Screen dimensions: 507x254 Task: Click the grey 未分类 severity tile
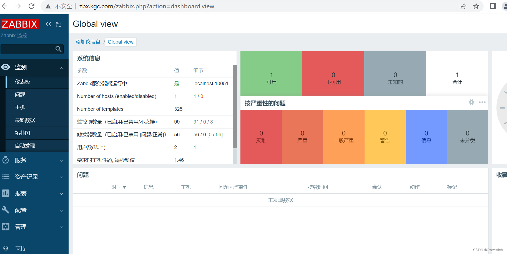[468, 137]
